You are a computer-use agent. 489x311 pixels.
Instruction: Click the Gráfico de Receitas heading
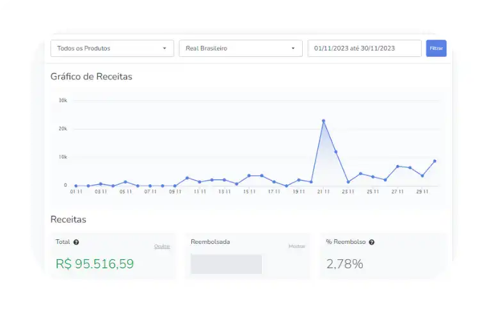tap(91, 77)
